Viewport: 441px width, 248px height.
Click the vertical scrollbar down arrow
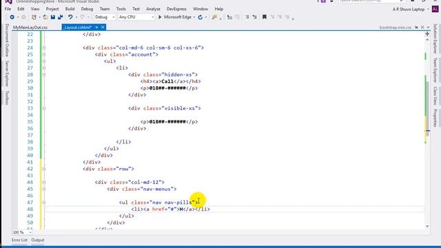[427, 227]
